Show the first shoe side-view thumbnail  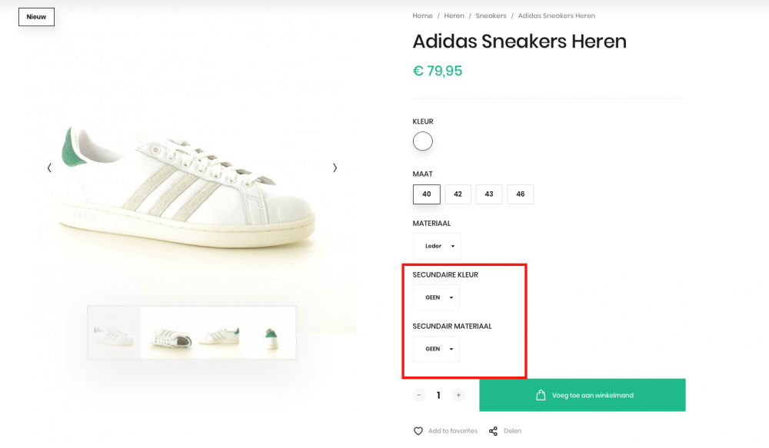point(114,334)
